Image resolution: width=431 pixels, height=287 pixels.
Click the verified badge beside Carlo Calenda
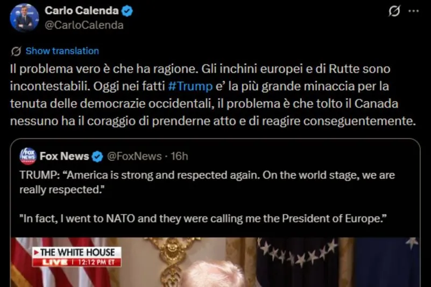(x=128, y=11)
